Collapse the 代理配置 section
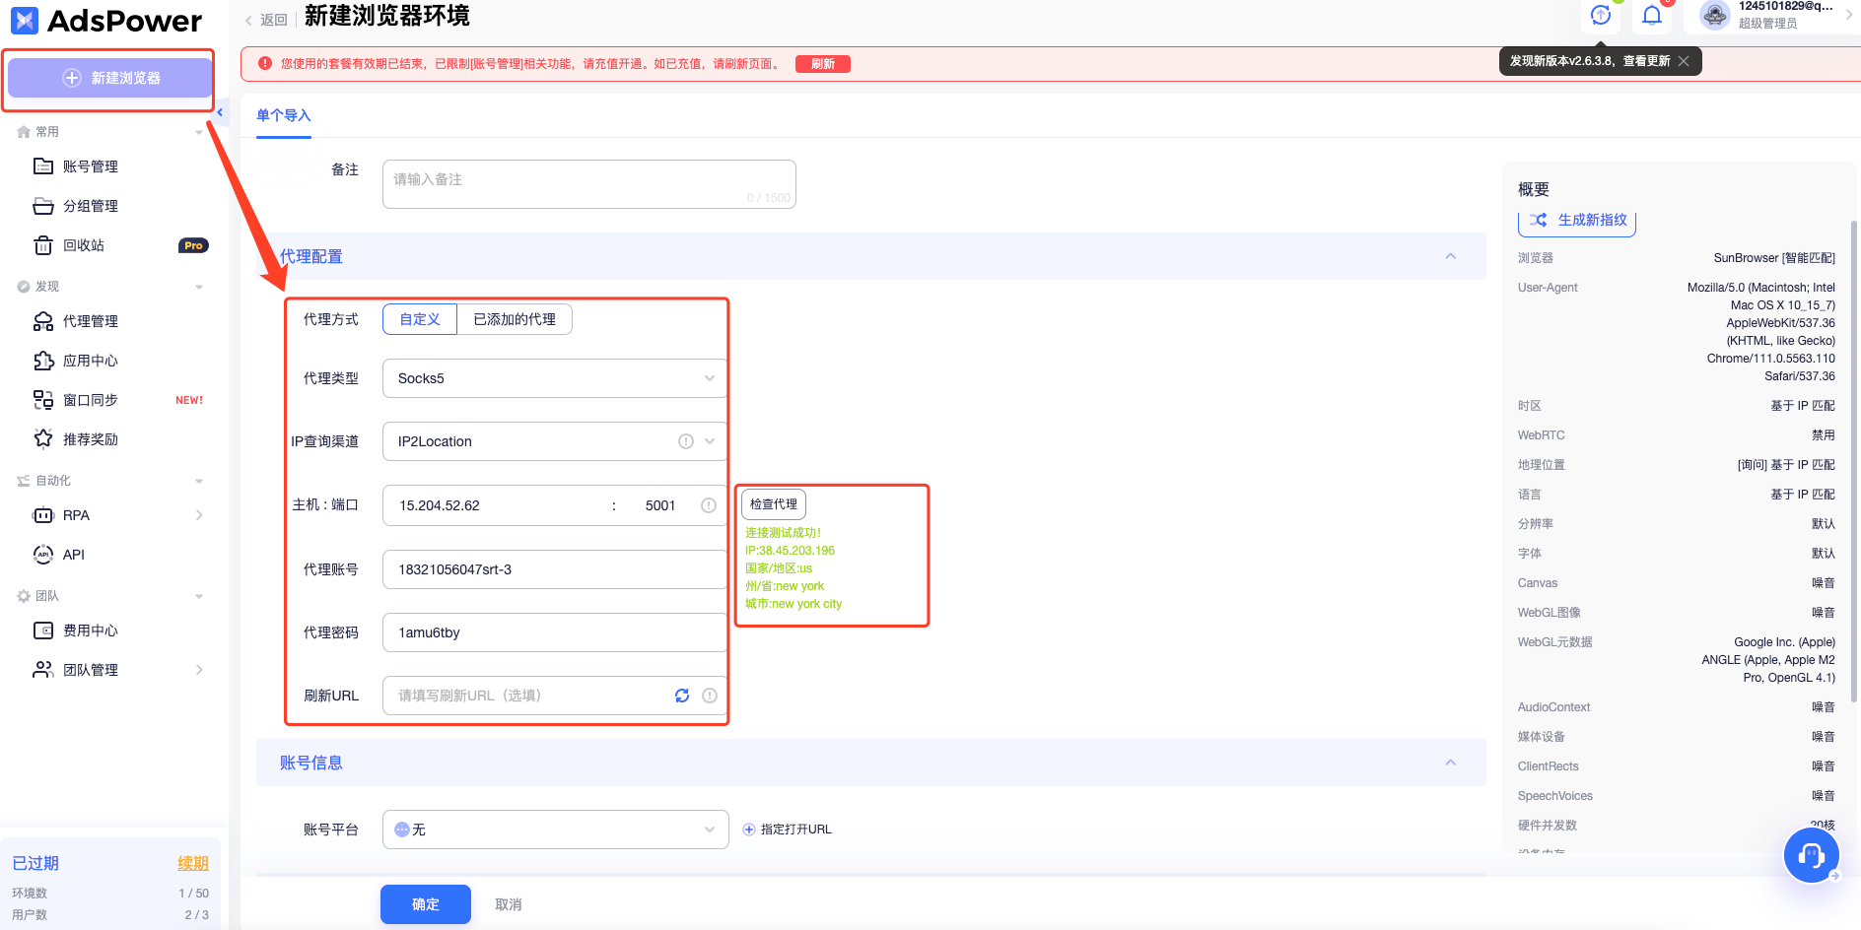This screenshot has height=930, width=1861. [1450, 256]
